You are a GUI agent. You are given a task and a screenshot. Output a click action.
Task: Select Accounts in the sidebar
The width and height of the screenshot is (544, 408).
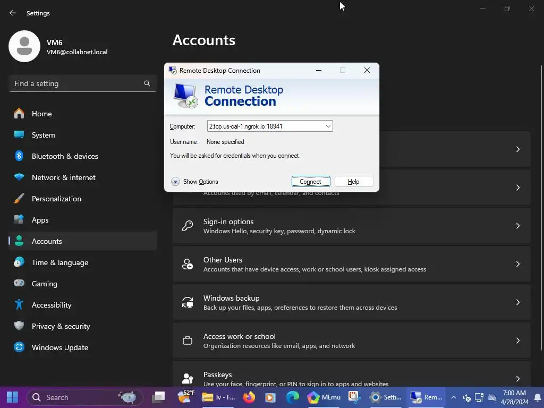click(82, 241)
